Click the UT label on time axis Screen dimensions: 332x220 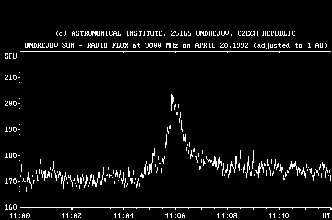click(x=325, y=215)
